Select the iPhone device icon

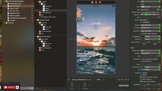click(72, 85)
